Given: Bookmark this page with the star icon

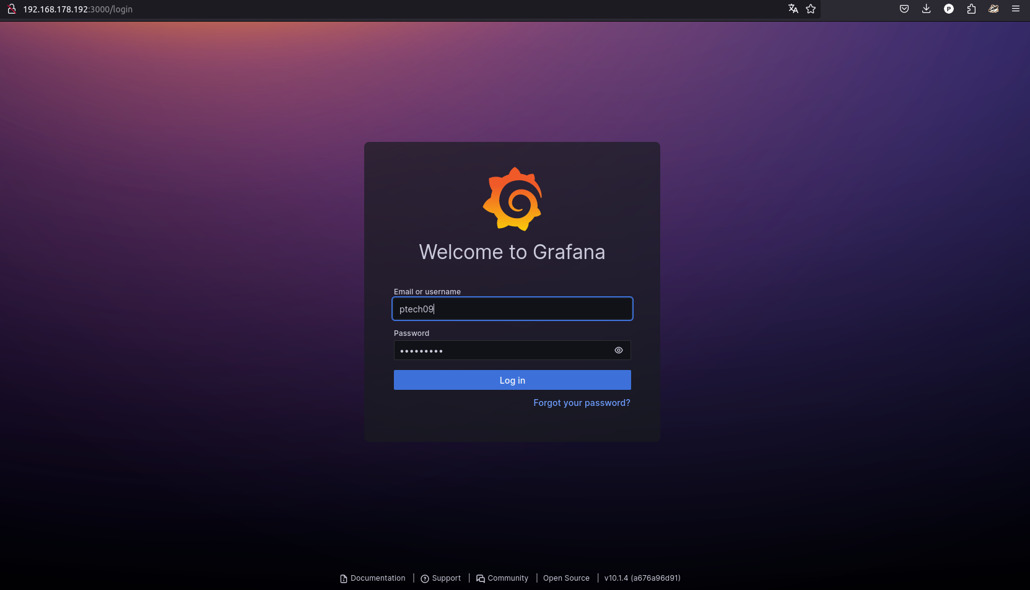Looking at the screenshot, I should click(x=811, y=9).
